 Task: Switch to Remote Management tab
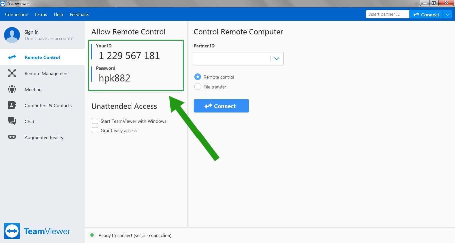click(42, 73)
